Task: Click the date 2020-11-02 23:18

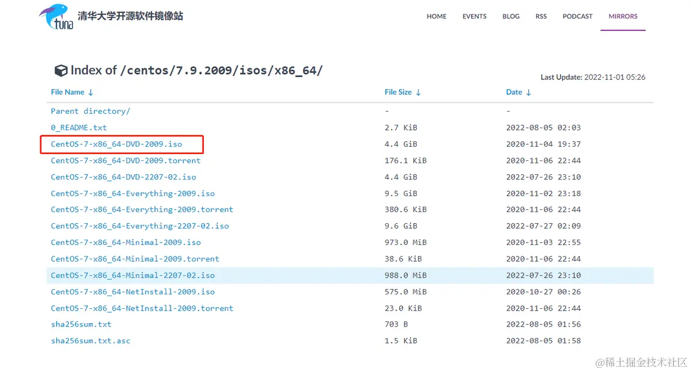Action: [x=544, y=193]
